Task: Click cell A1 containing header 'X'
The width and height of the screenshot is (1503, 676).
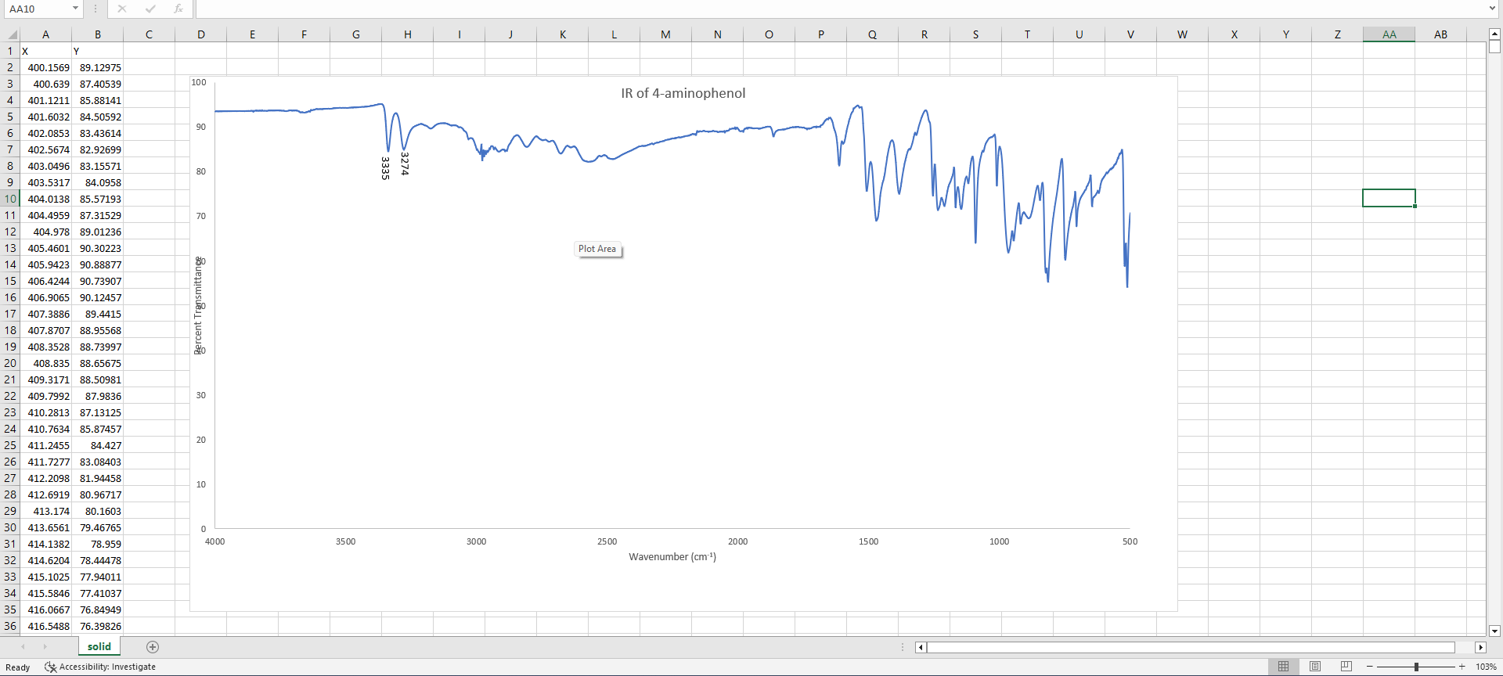Action: point(45,51)
